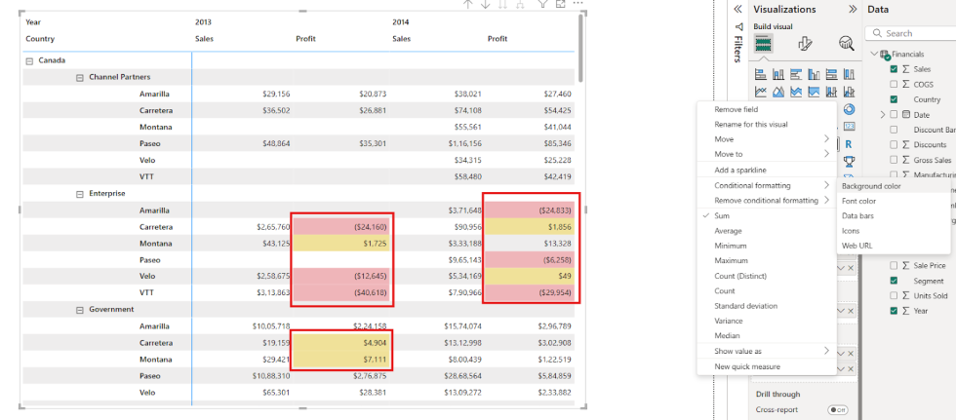The width and height of the screenshot is (956, 420).
Task: Collapse the Canada row group
Action: tap(29, 60)
